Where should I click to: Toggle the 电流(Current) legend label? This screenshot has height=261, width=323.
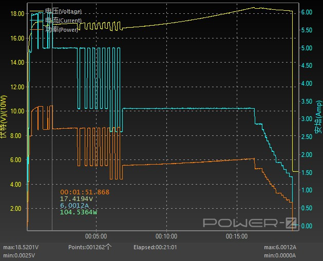(x=63, y=21)
